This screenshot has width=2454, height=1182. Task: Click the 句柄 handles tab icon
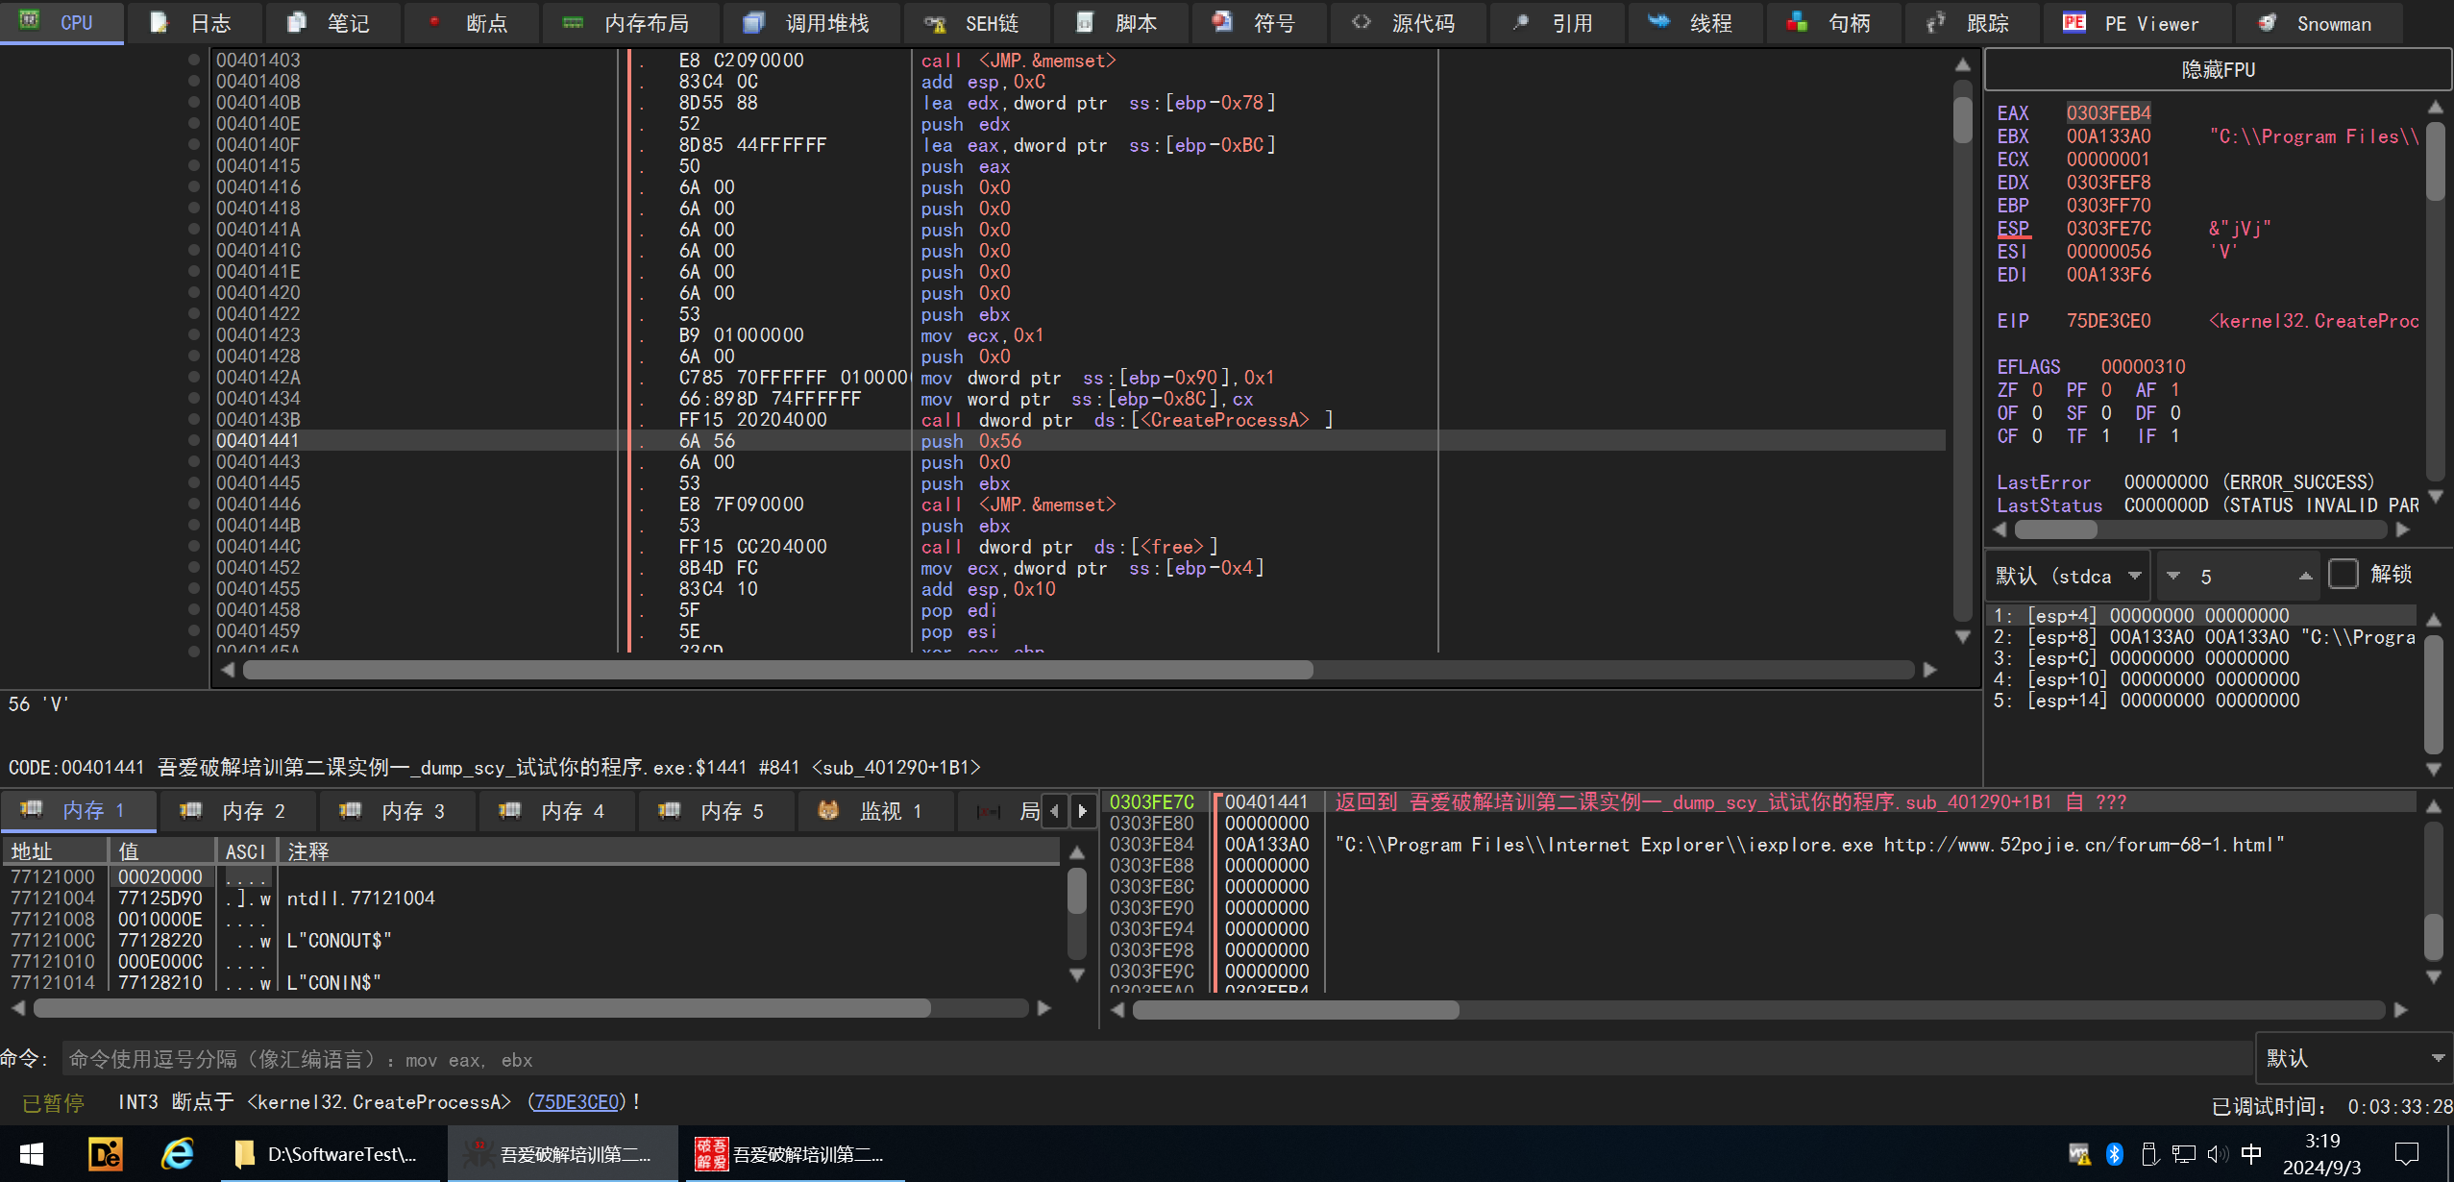pyautogui.click(x=1797, y=22)
